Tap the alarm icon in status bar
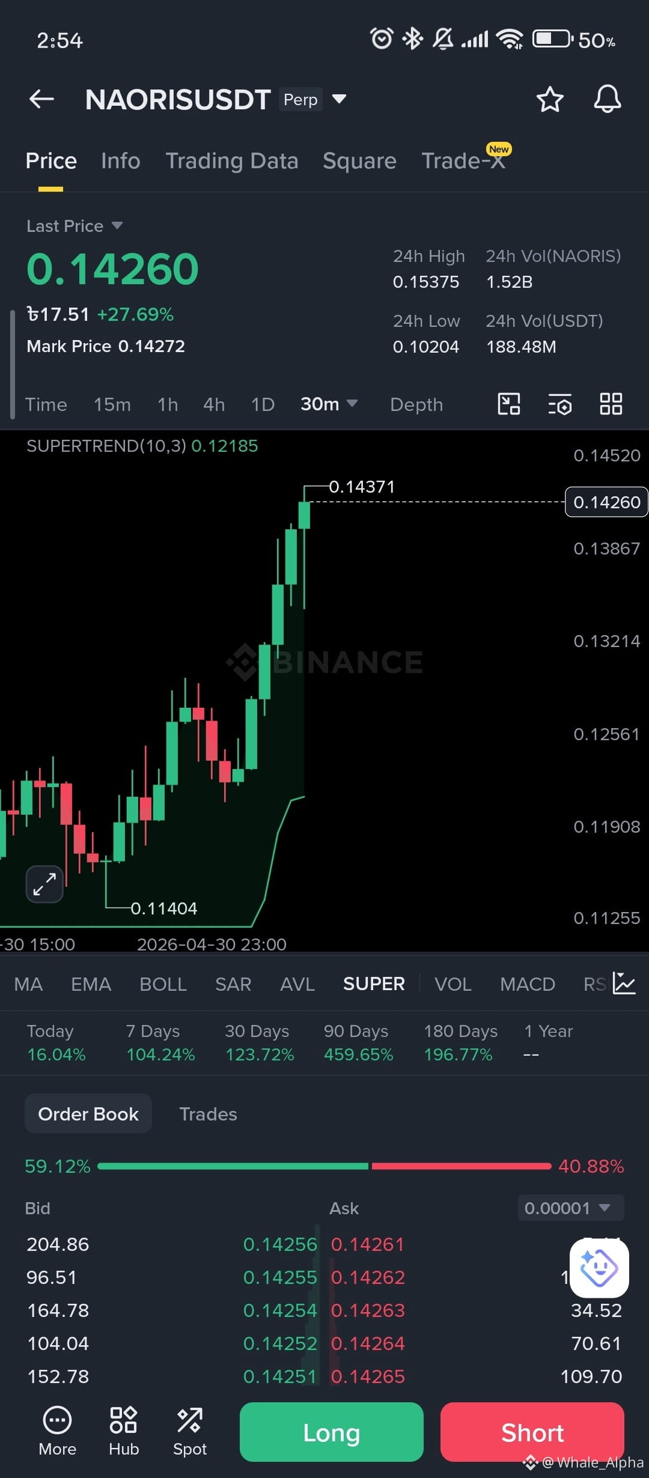Image resolution: width=649 pixels, height=1478 pixels. 382,39
